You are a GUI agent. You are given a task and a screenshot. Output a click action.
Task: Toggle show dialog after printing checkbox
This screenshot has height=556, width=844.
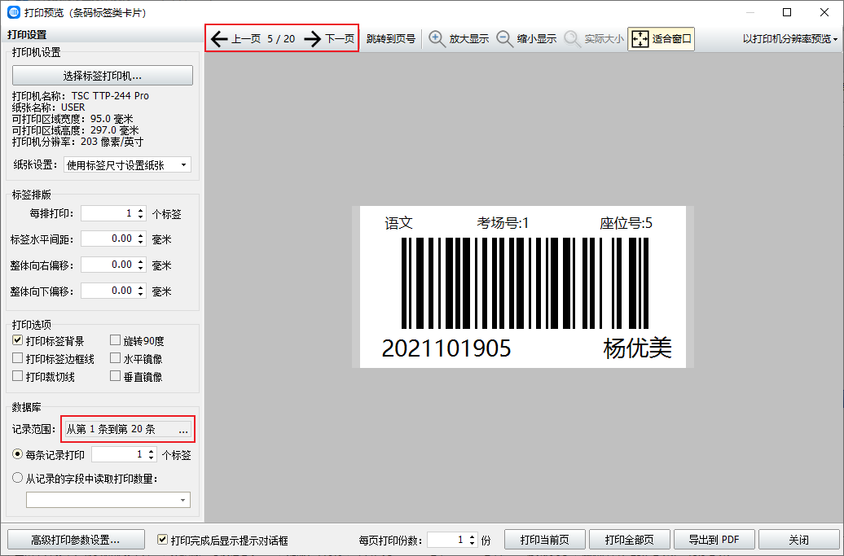tap(163, 540)
